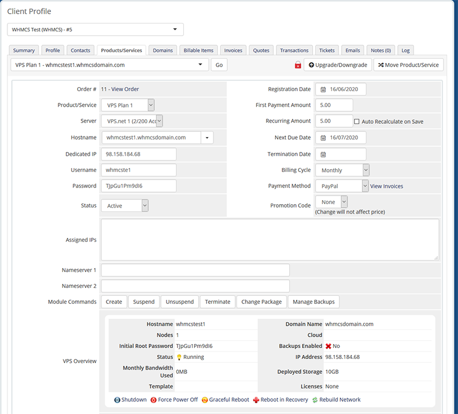Expand the Billing Cycle Monthly dropdown
This screenshot has width=458, height=414.
[x=342, y=170]
